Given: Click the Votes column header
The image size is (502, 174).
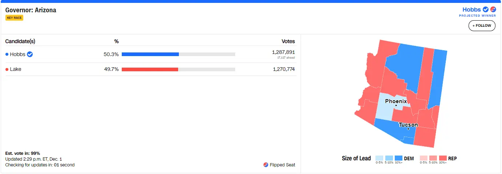Looking at the screenshot, I should pos(288,41).
